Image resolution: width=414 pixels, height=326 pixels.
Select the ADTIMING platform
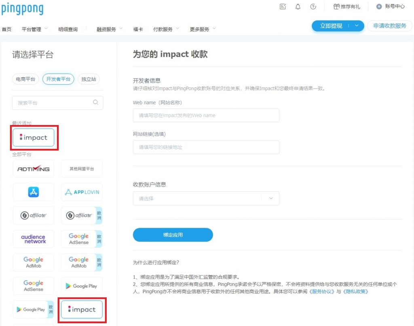pyautogui.click(x=34, y=169)
